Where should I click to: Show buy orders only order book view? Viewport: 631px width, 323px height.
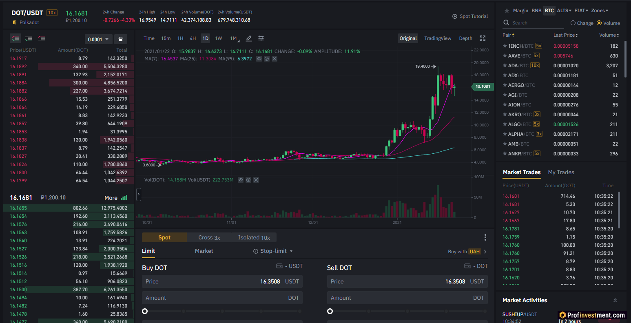coord(29,38)
